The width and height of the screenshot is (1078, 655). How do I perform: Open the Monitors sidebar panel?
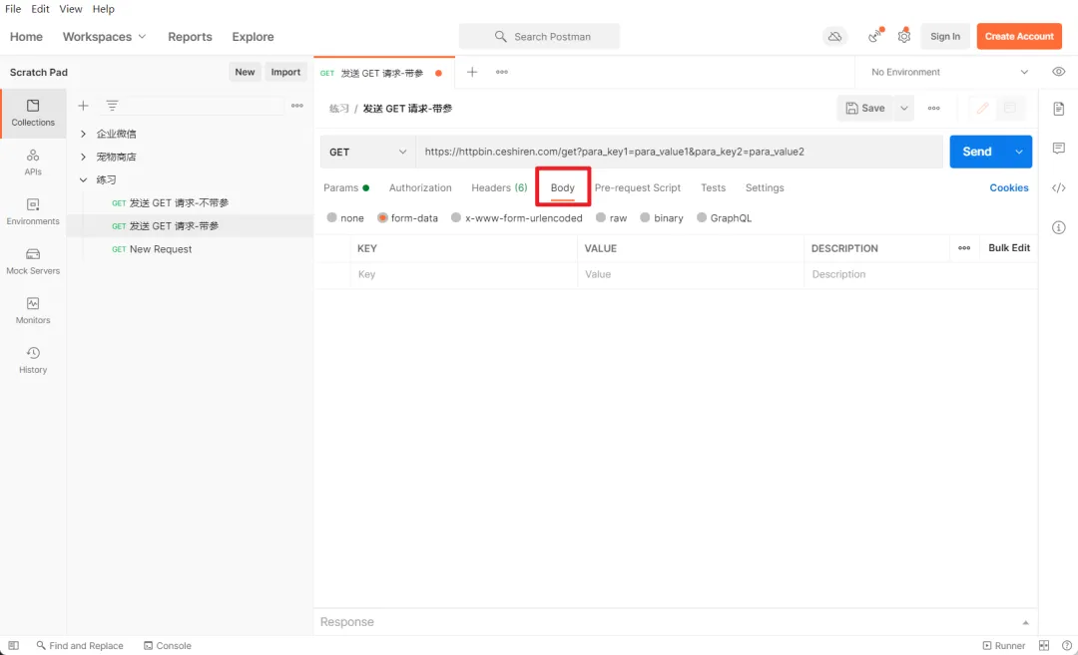33,311
